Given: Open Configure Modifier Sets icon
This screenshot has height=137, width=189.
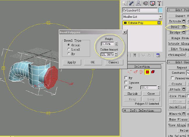Looking at the screenshot, I should [158, 55].
